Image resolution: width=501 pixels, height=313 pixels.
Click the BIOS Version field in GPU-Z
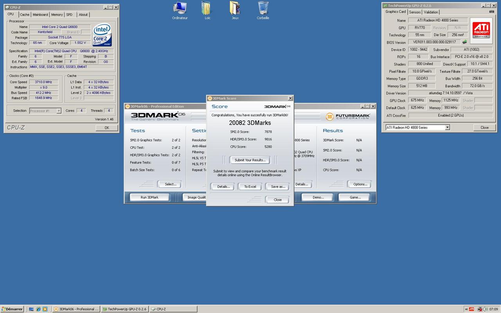click(x=434, y=42)
